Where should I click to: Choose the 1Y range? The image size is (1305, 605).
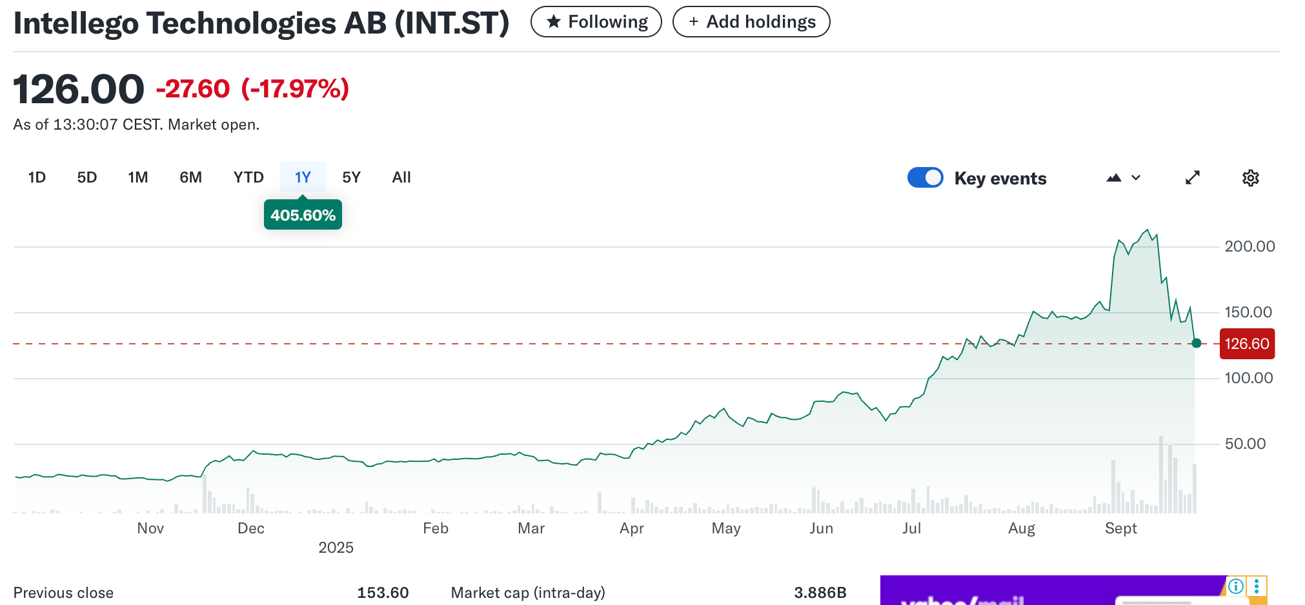click(303, 177)
